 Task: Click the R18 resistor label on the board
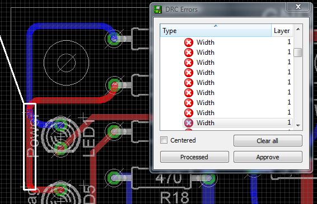(x=175, y=198)
